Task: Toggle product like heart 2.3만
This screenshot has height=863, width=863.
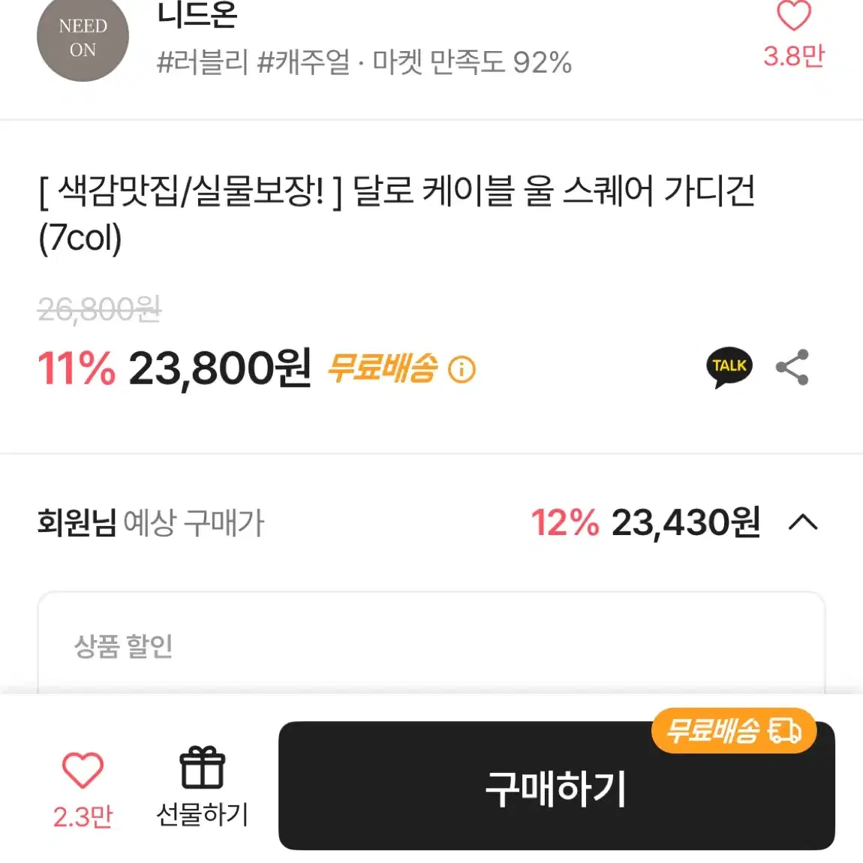Action: coord(83,769)
